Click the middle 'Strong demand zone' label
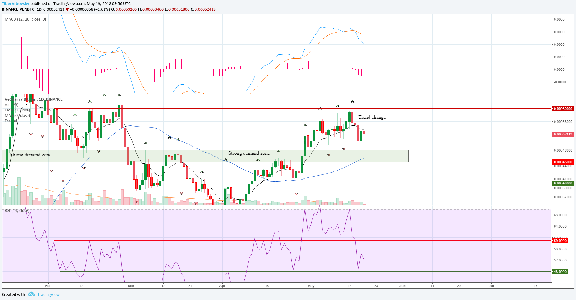This screenshot has height=300, width=576. [x=249, y=153]
